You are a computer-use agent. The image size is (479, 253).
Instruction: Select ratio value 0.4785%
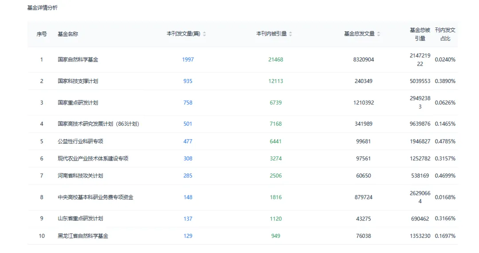pyautogui.click(x=445, y=142)
